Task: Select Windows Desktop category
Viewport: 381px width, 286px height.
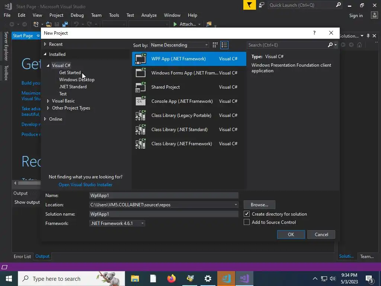Action: 77,80
